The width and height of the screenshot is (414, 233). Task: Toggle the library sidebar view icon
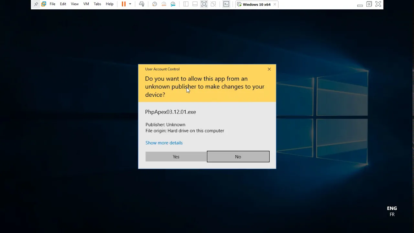click(186, 4)
